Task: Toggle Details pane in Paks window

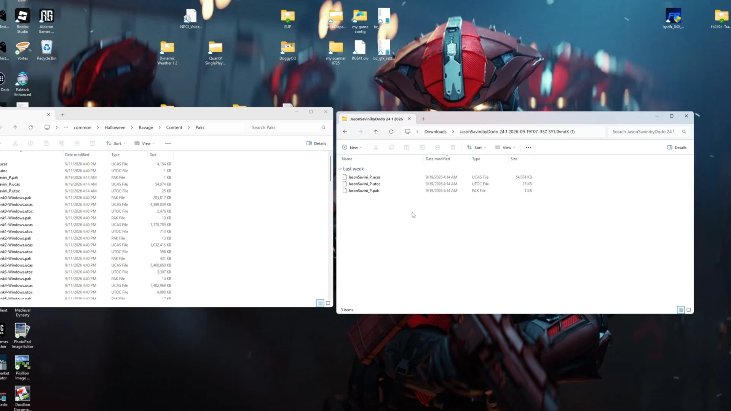Action: tap(316, 143)
